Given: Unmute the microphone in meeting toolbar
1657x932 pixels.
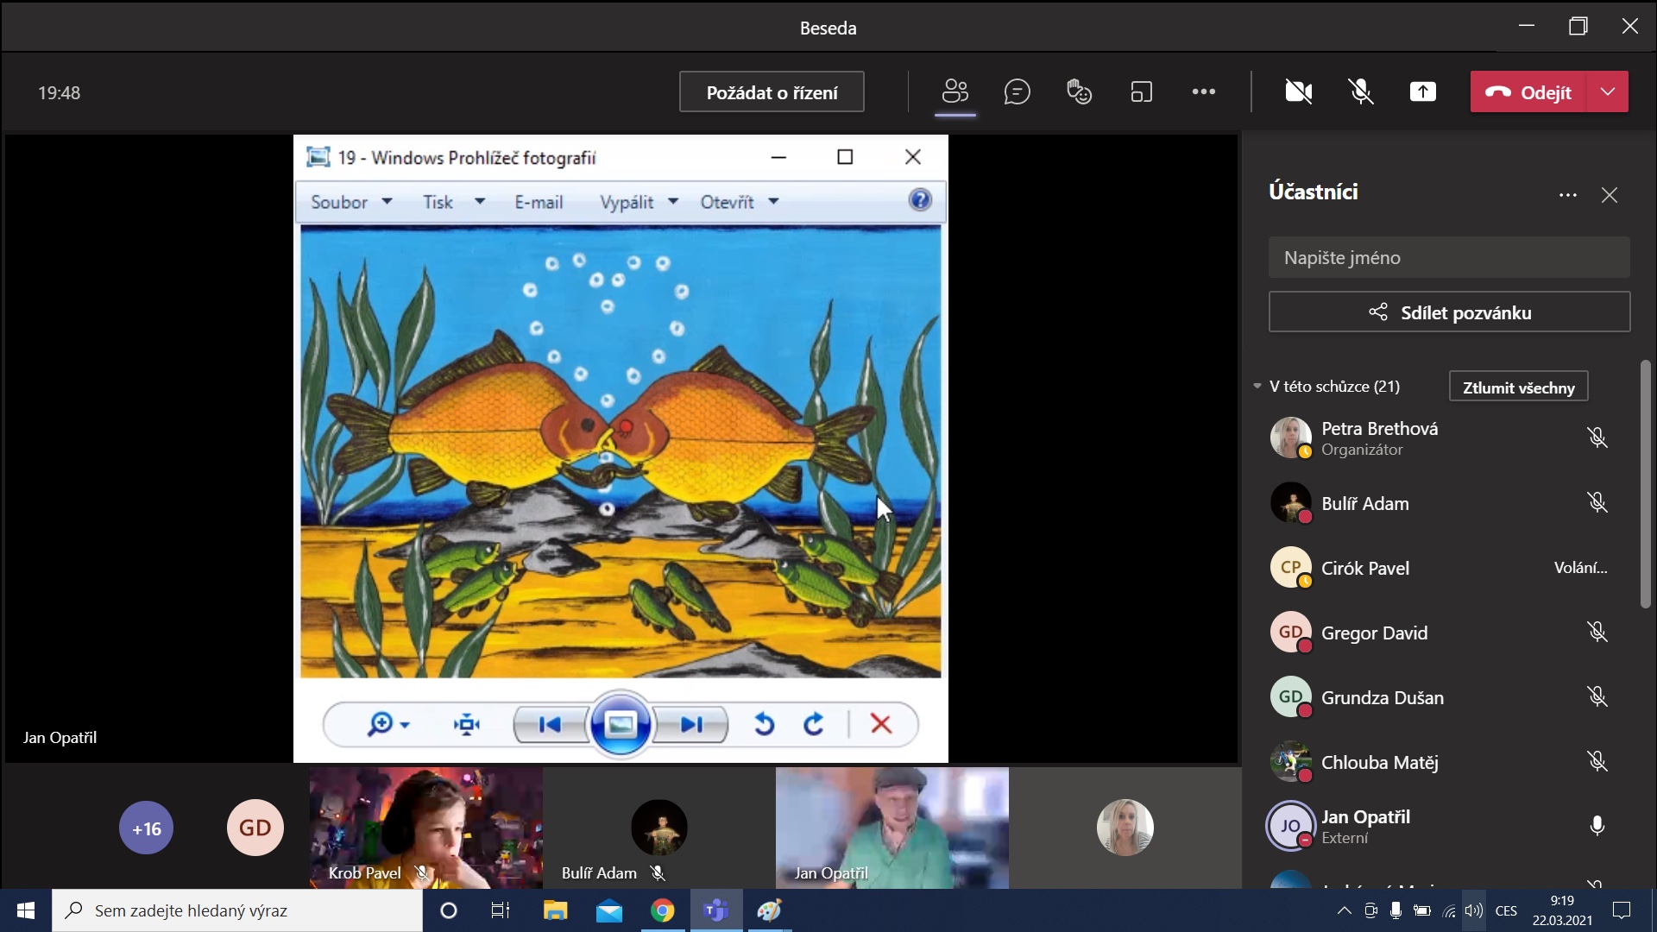Looking at the screenshot, I should (x=1361, y=91).
